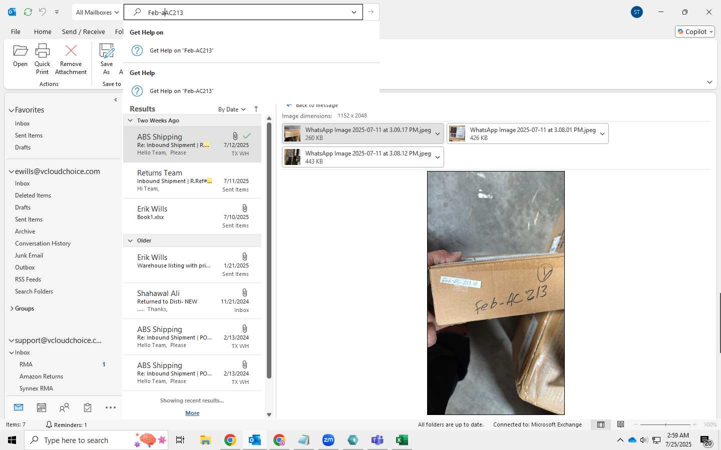This screenshot has width=721, height=450.
Task: Open the Calendar view icon
Action: coord(42,407)
